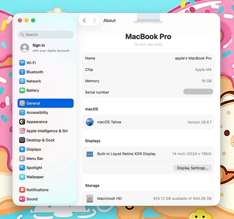Click Built-in Liquid Retina XDR Display label
This screenshot has width=234, height=219.
pos(126,154)
